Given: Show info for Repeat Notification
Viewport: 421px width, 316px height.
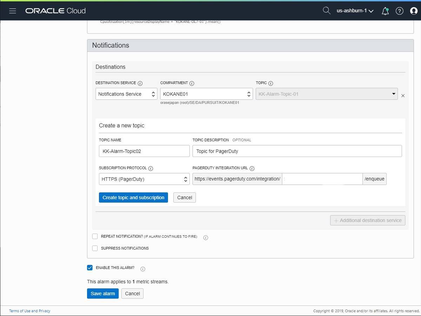Looking at the screenshot, I should pos(206,237).
